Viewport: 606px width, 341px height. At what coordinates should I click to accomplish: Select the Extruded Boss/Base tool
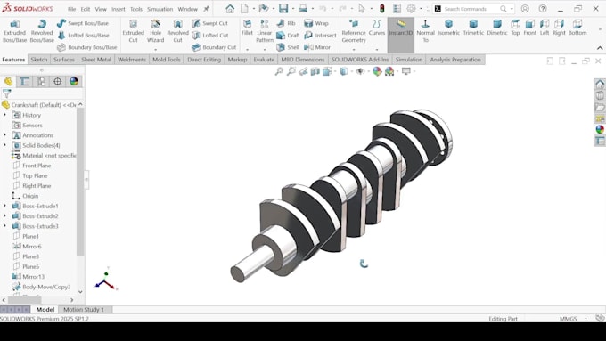[14, 31]
